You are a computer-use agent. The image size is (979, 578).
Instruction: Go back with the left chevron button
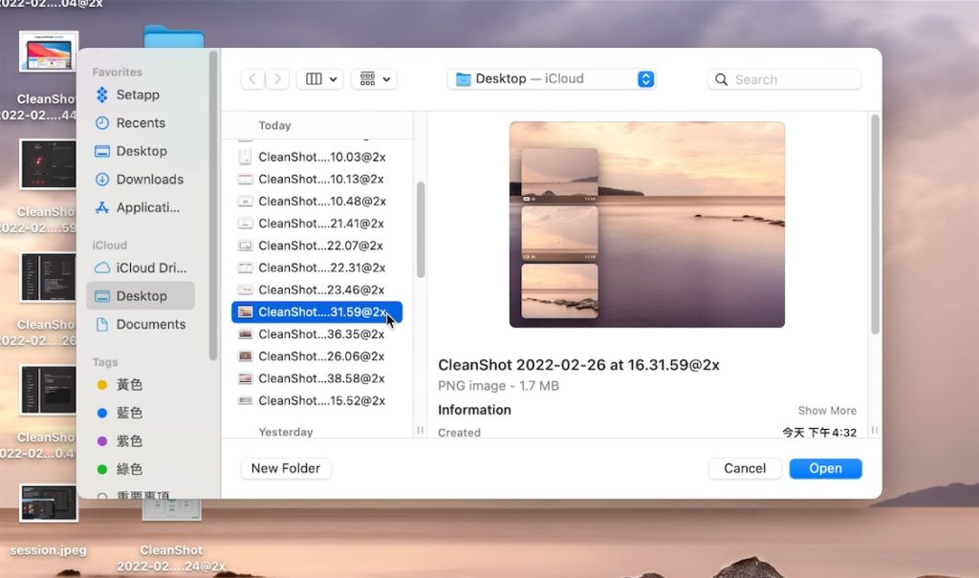click(252, 79)
